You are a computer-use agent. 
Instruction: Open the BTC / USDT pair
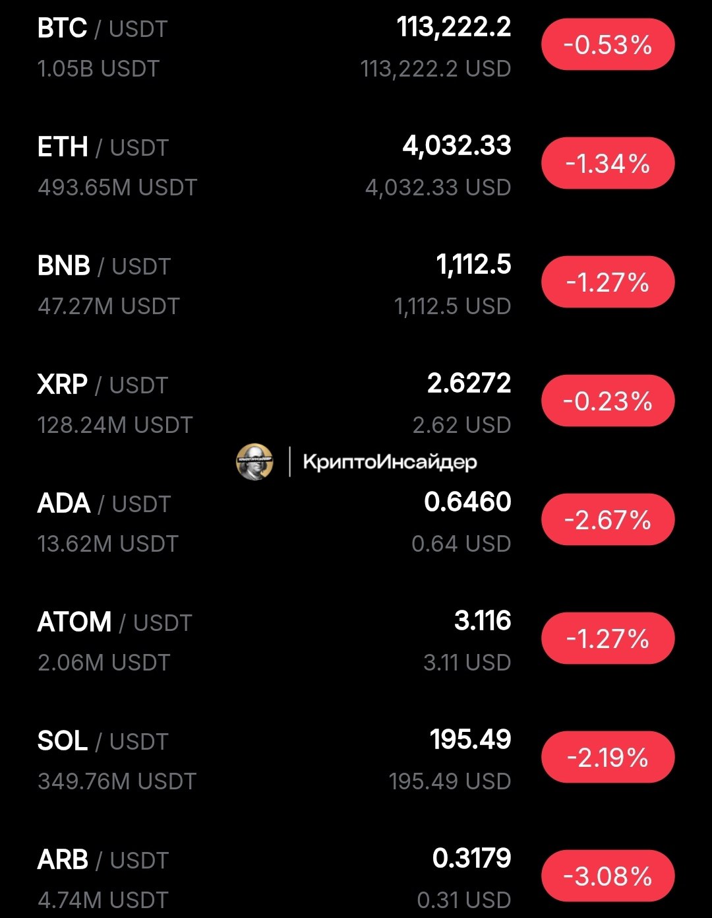click(103, 29)
